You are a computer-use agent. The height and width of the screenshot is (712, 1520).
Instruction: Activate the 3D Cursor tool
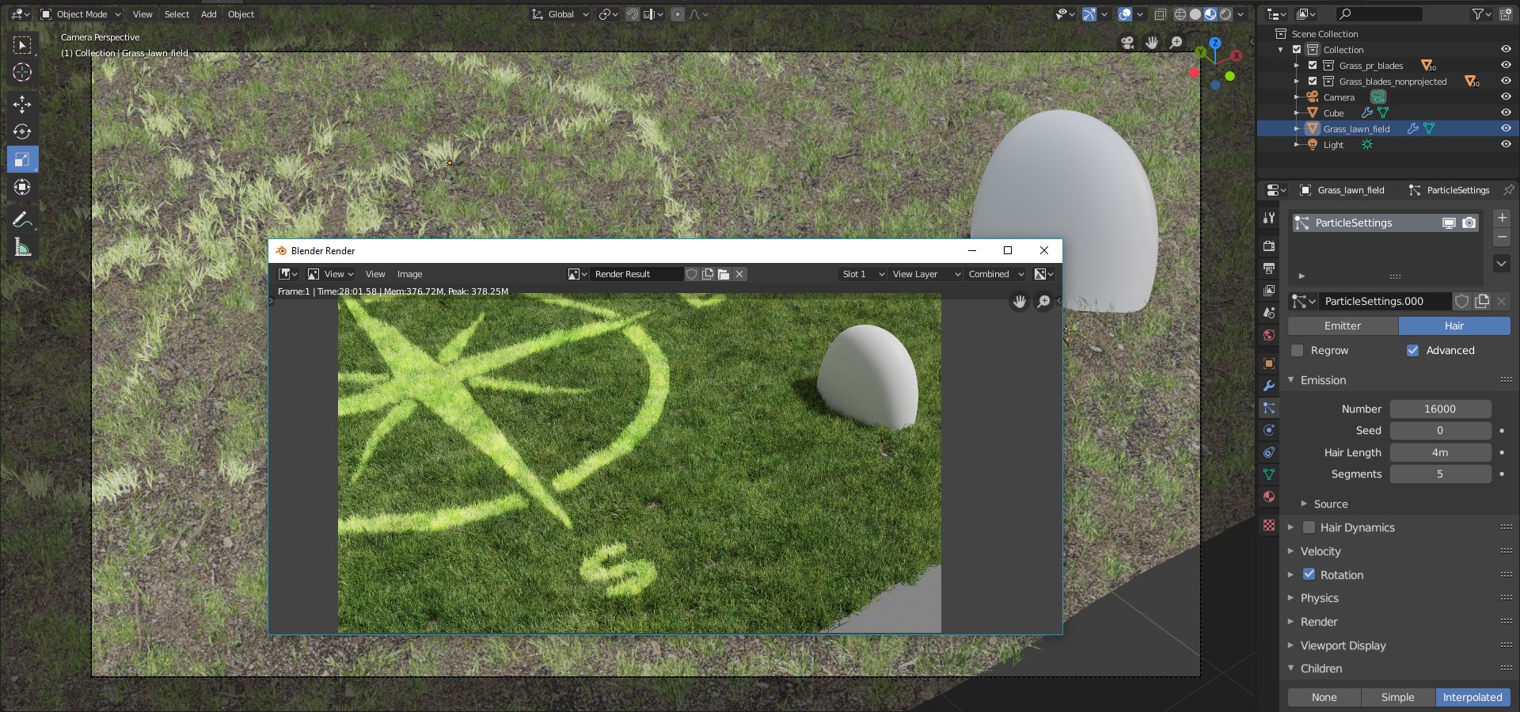pyautogui.click(x=22, y=72)
